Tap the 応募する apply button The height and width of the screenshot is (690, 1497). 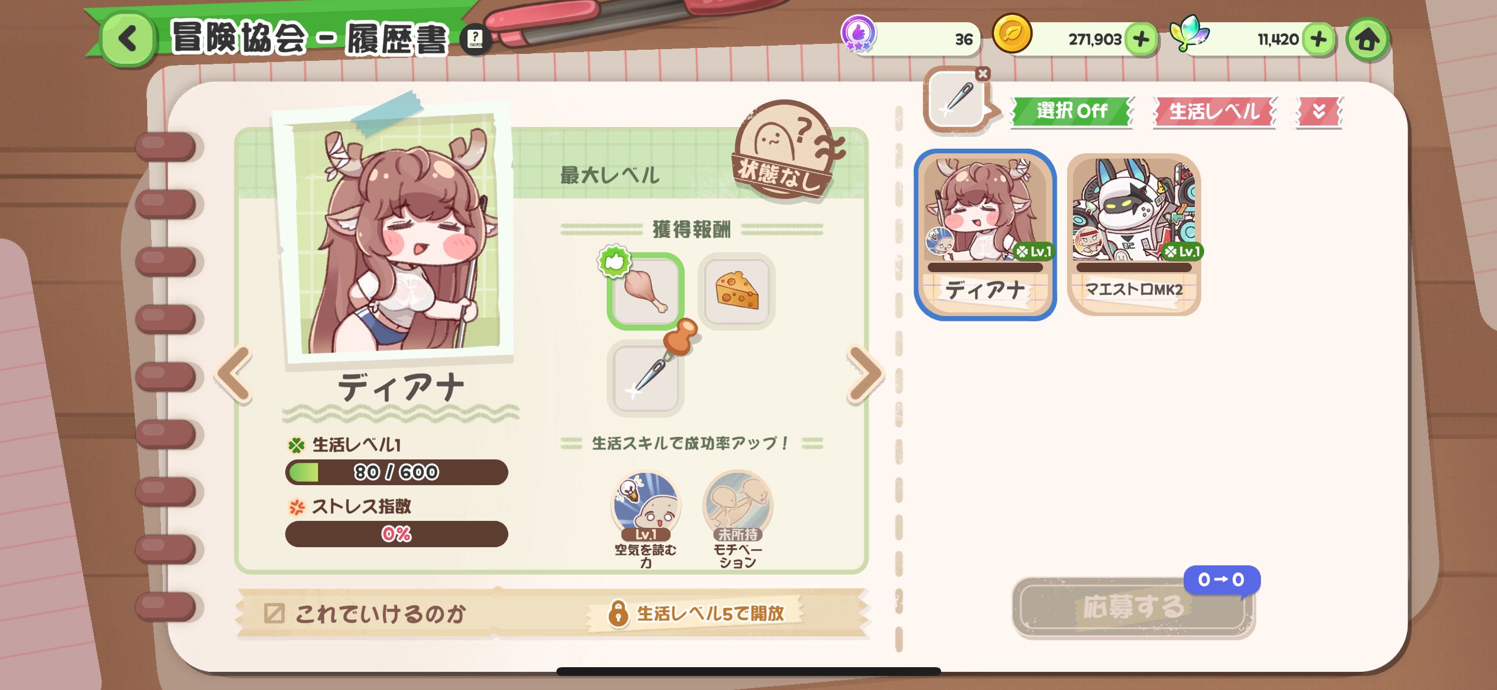1133,607
